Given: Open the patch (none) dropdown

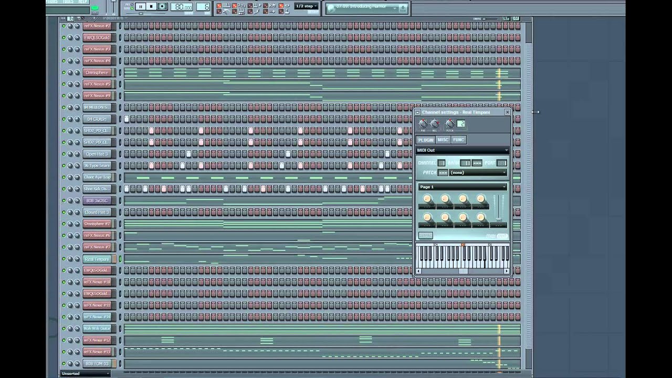Looking at the screenshot, I should click(x=478, y=173).
